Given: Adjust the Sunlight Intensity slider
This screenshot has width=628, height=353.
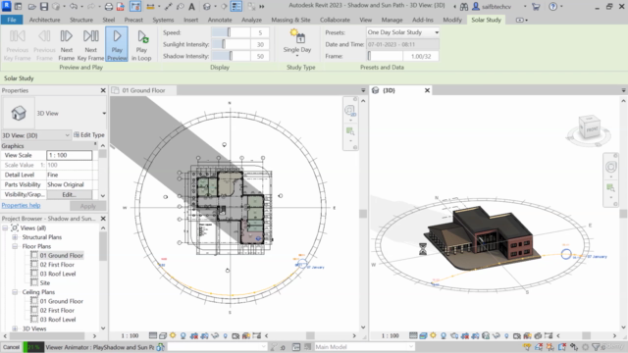Looking at the screenshot, I should [224, 44].
